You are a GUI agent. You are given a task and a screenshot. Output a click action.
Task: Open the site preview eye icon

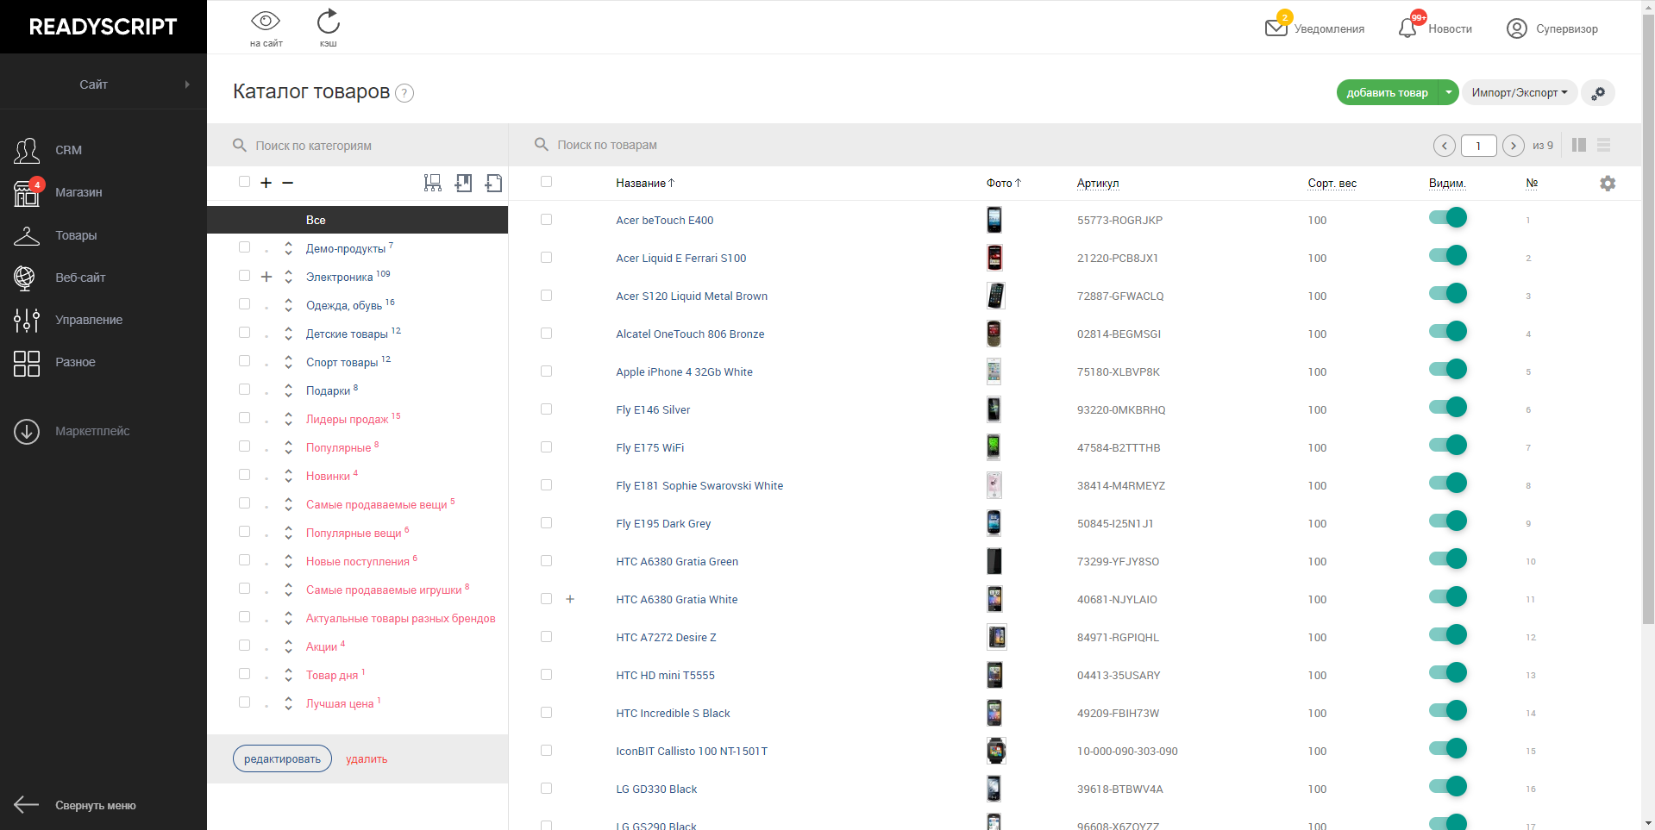(266, 21)
